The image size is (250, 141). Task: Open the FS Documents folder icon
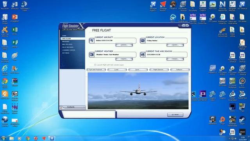(193, 4)
